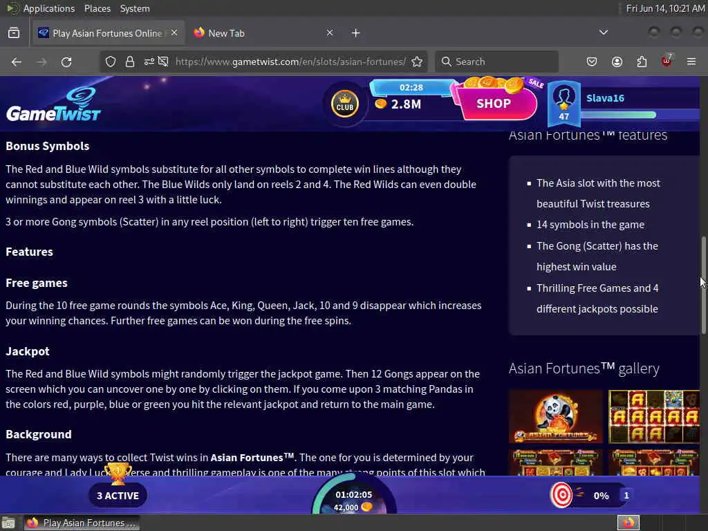Click the GameTwist logo
Image resolution: width=708 pixels, height=531 pixels.
[x=53, y=104]
